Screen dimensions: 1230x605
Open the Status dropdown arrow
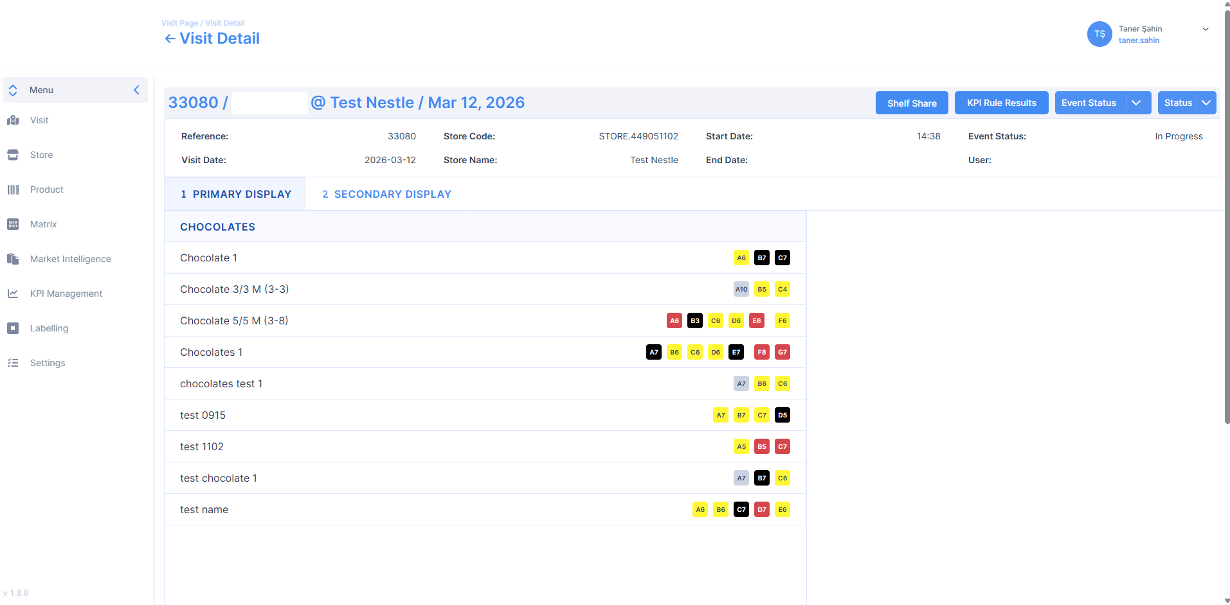[1206, 103]
